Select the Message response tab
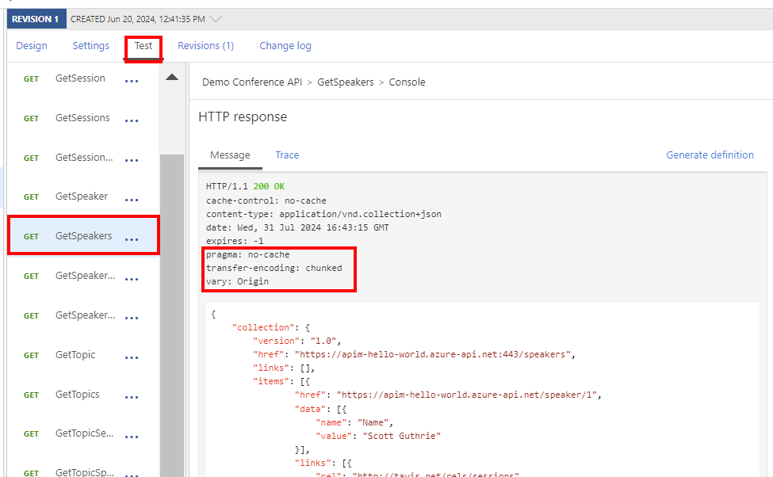This screenshot has width=773, height=477. click(x=230, y=155)
